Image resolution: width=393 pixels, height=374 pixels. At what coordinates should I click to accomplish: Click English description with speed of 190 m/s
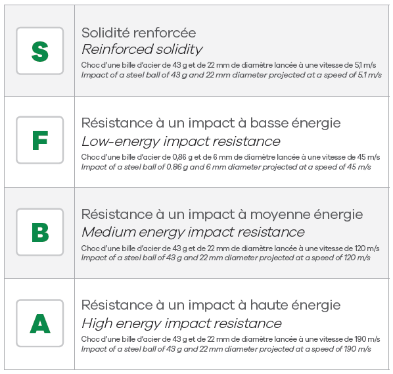pyautogui.click(x=226, y=349)
